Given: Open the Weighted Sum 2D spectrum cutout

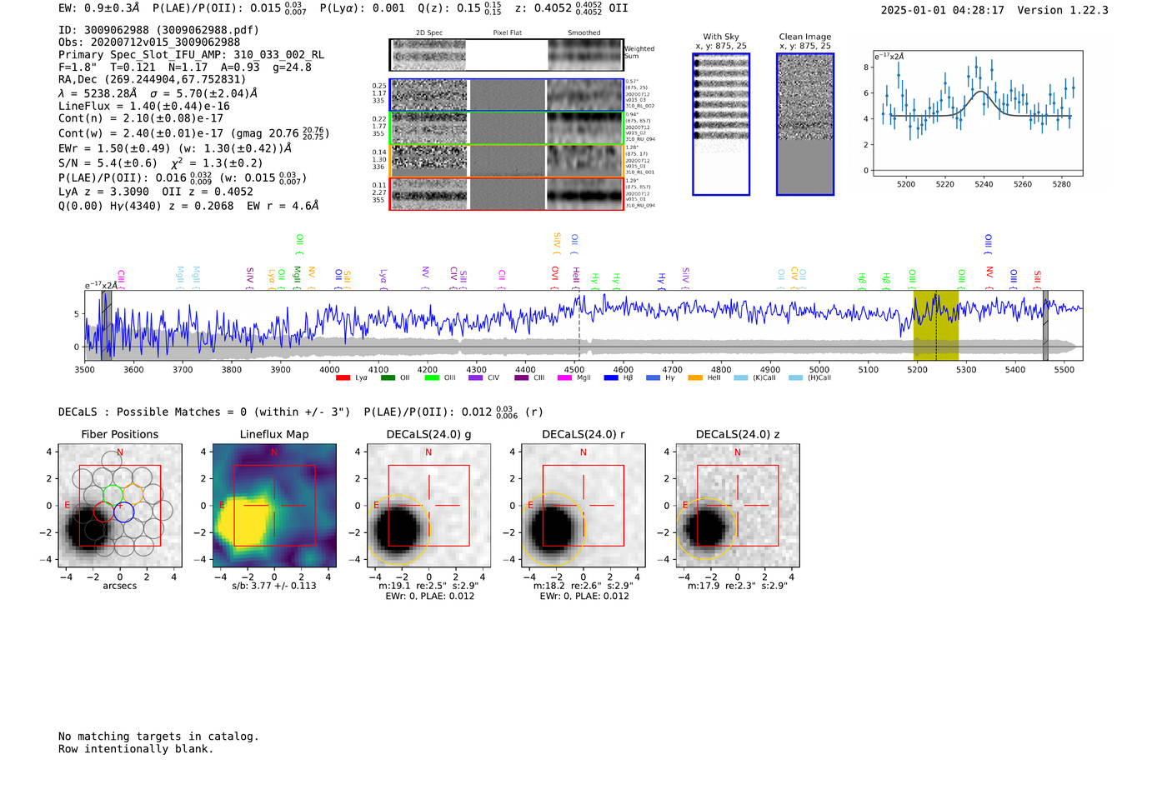Looking at the screenshot, I should click(x=428, y=55).
